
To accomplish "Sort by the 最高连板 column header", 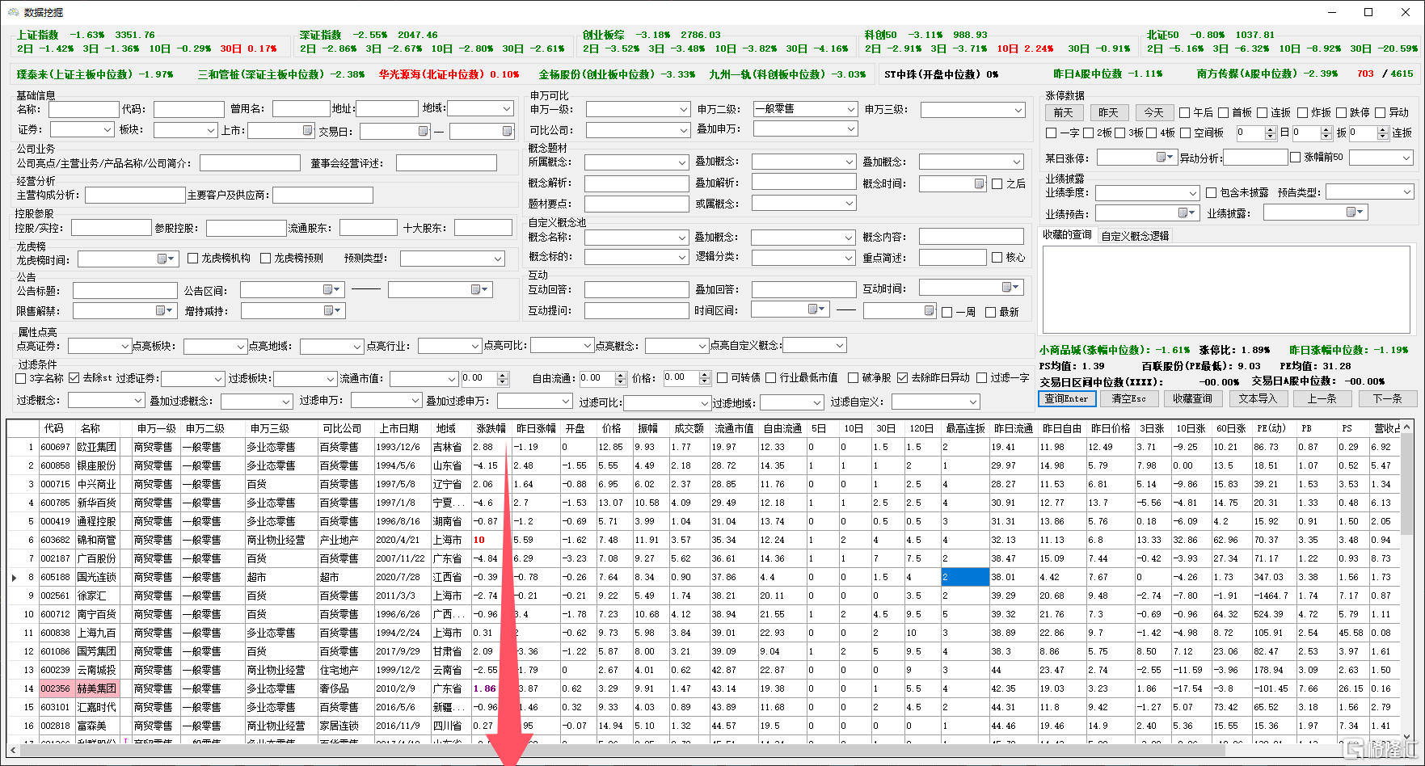I will (965, 428).
